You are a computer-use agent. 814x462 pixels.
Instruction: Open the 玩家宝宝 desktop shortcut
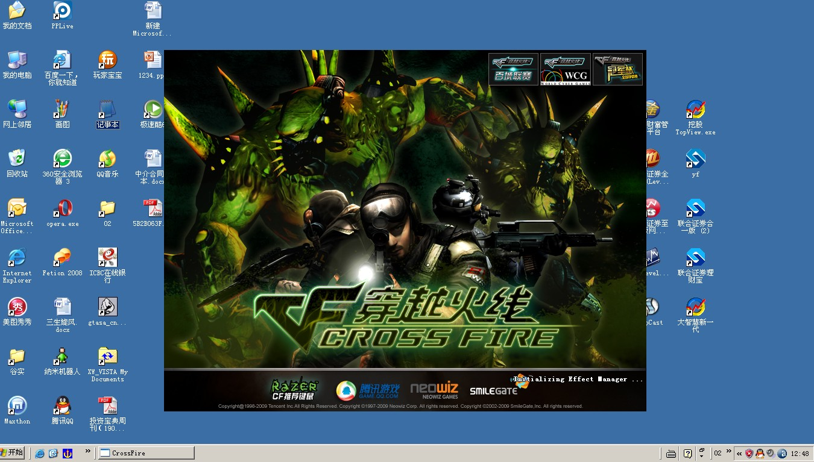pos(107,65)
